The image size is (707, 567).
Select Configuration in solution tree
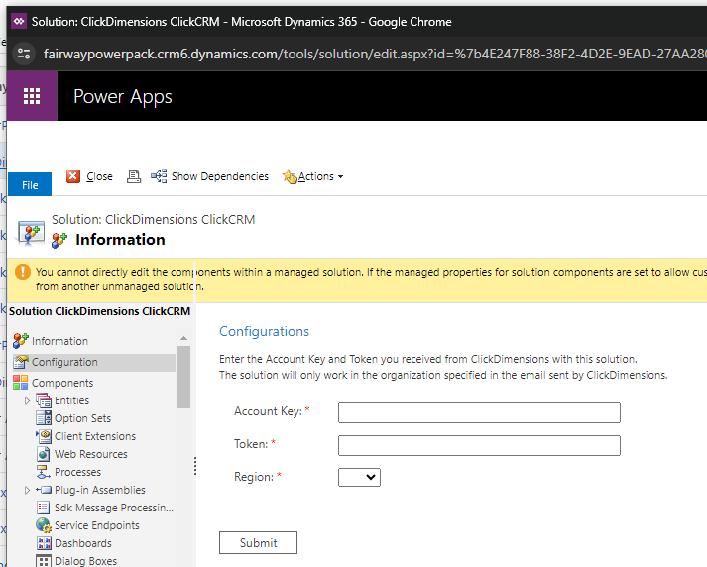click(64, 362)
